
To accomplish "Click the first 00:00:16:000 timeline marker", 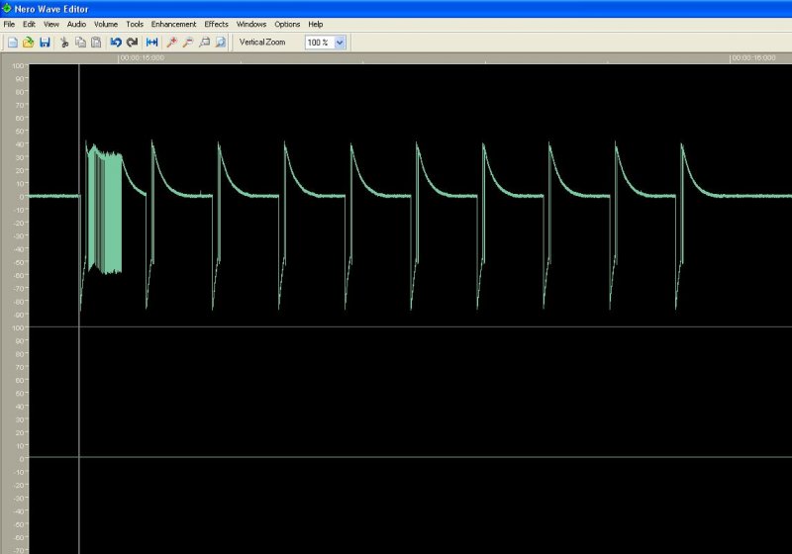I will coord(142,58).
